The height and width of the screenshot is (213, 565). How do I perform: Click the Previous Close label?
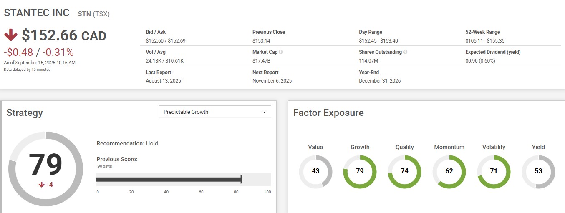[x=269, y=32]
